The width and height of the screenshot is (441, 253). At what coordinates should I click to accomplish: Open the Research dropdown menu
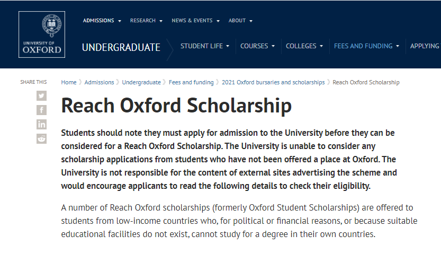pyautogui.click(x=146, y=21)
